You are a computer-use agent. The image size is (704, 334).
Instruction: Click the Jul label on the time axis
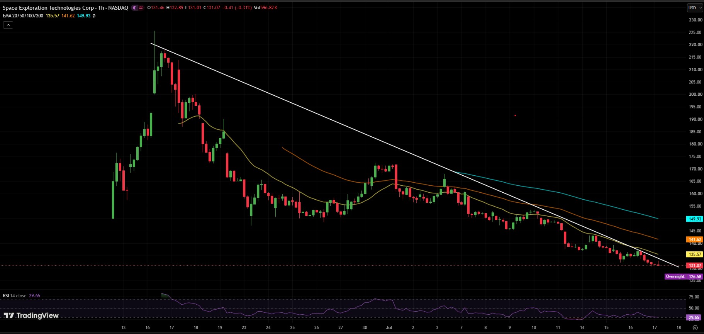pyautogui.click(x=389, y=327)
